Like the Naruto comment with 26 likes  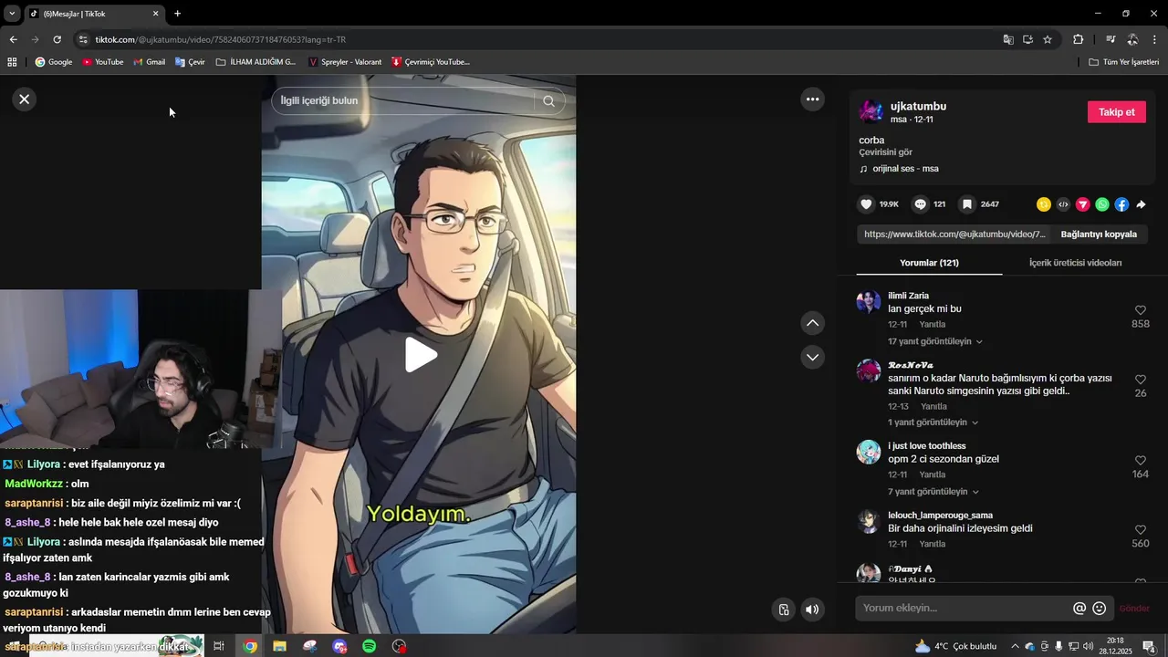coord(1140,380)
